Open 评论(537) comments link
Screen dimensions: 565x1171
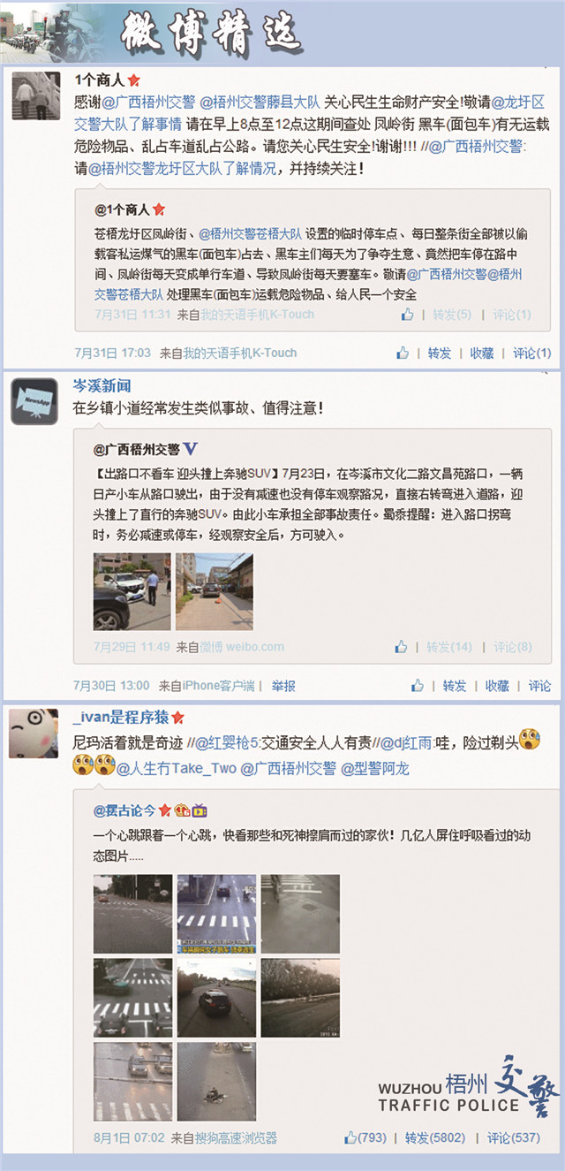(x=514, y=1138)
